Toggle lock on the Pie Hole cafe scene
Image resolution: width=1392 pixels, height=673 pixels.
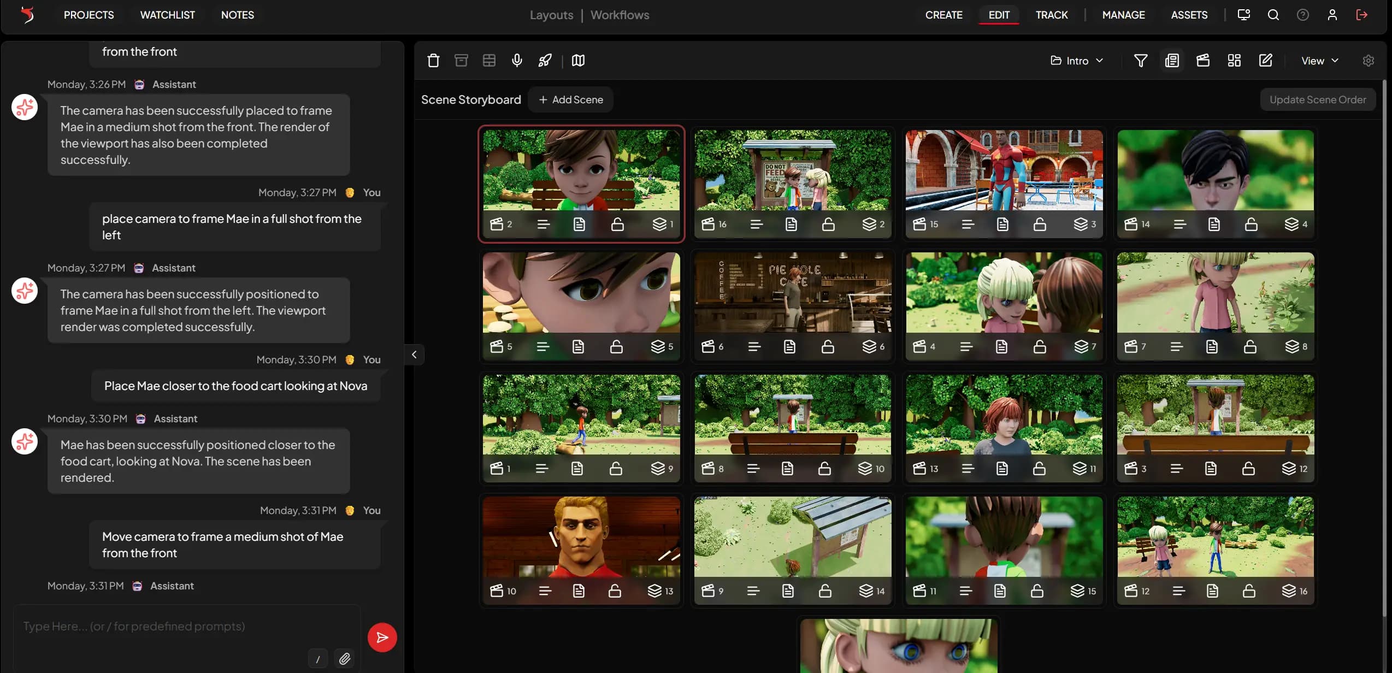828,347
